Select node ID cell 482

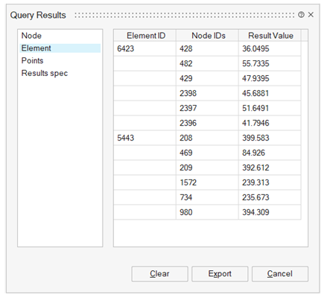pyautogui.click(x=207, y=63)
